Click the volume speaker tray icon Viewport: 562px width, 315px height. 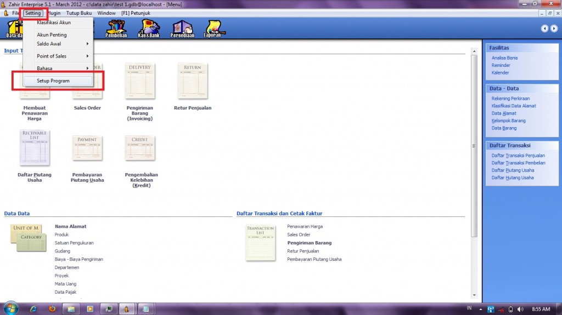point(520,310)
